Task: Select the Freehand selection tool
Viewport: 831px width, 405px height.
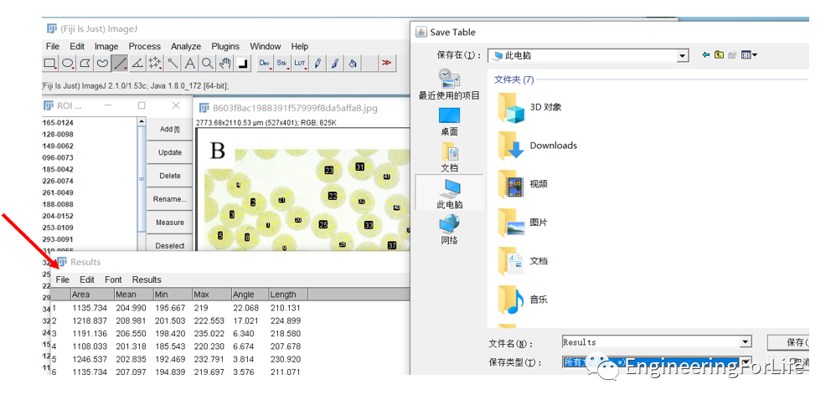Action: click(102, 64)
